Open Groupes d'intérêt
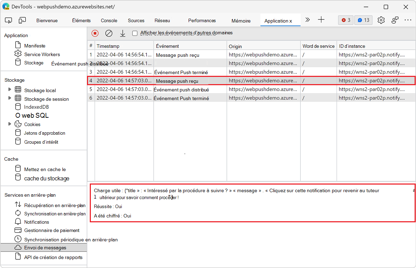The height and width of the screenshot is (268, 416). pyautogui.click(x=41, y=142)
